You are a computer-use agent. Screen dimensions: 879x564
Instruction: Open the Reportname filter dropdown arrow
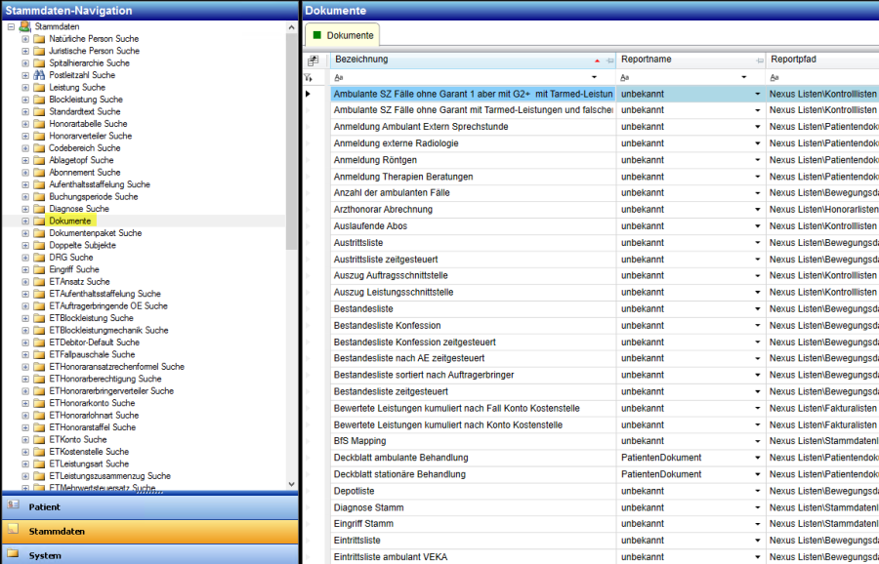[756, 77]
